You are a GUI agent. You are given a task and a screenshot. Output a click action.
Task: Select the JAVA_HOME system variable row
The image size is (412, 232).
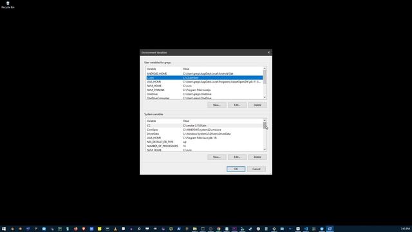(205, 138)
